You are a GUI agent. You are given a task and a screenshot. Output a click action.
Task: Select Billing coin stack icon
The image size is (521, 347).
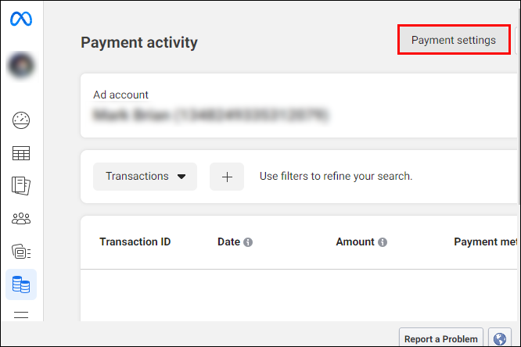(x=21, y=284)
